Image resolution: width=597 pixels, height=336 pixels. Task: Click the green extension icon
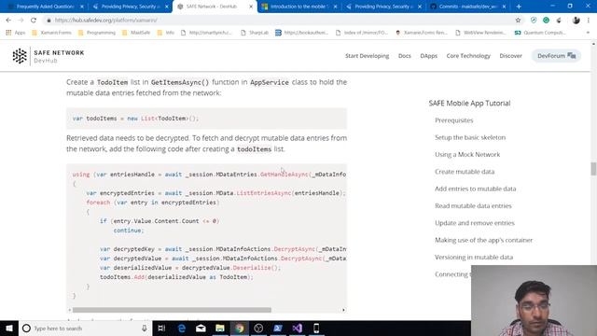pos(546,21)
